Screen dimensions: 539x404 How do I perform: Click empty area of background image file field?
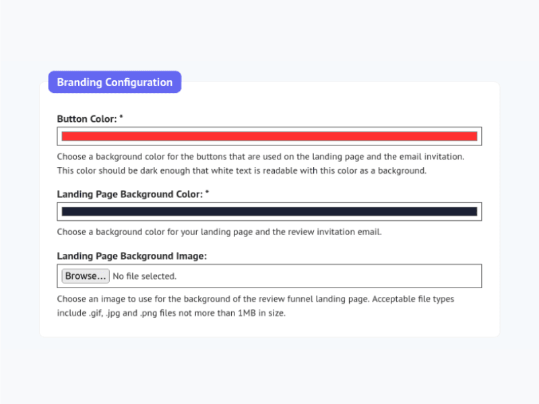(337, 276)
